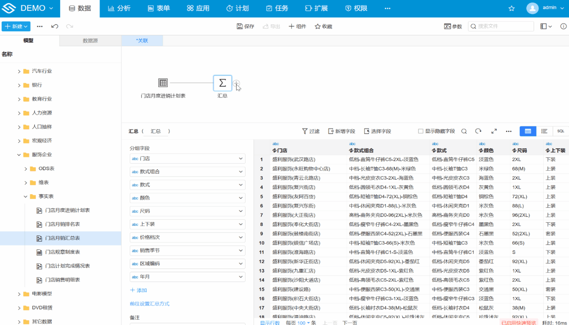Switch to list view mode
The width and height of the screenshot is (569, 325).
[544, 131]
